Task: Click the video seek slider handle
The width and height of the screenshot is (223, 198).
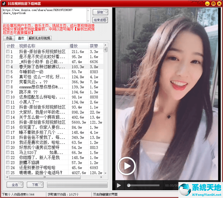Action: (129, 185)
